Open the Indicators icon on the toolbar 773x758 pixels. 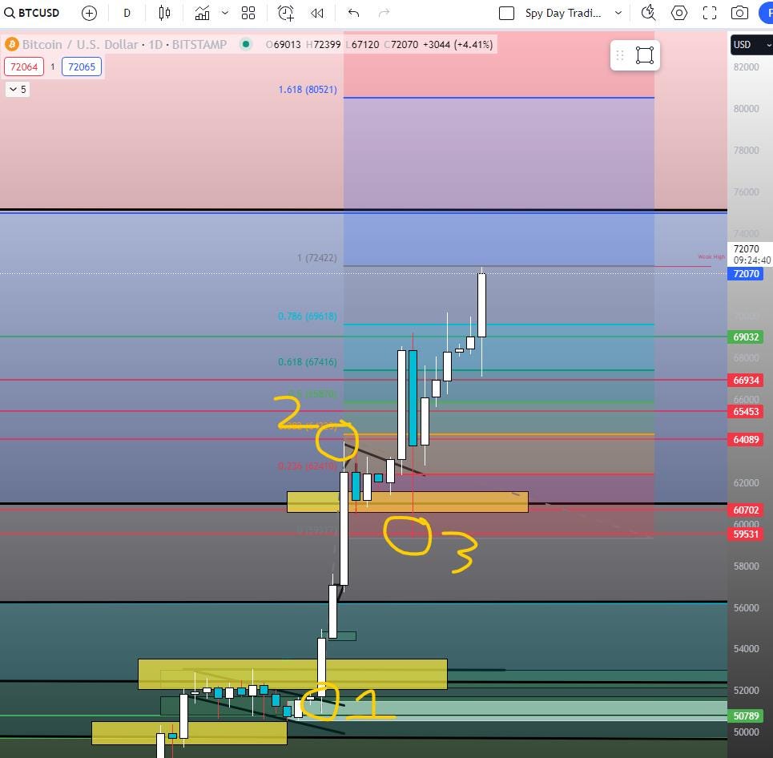202,13
